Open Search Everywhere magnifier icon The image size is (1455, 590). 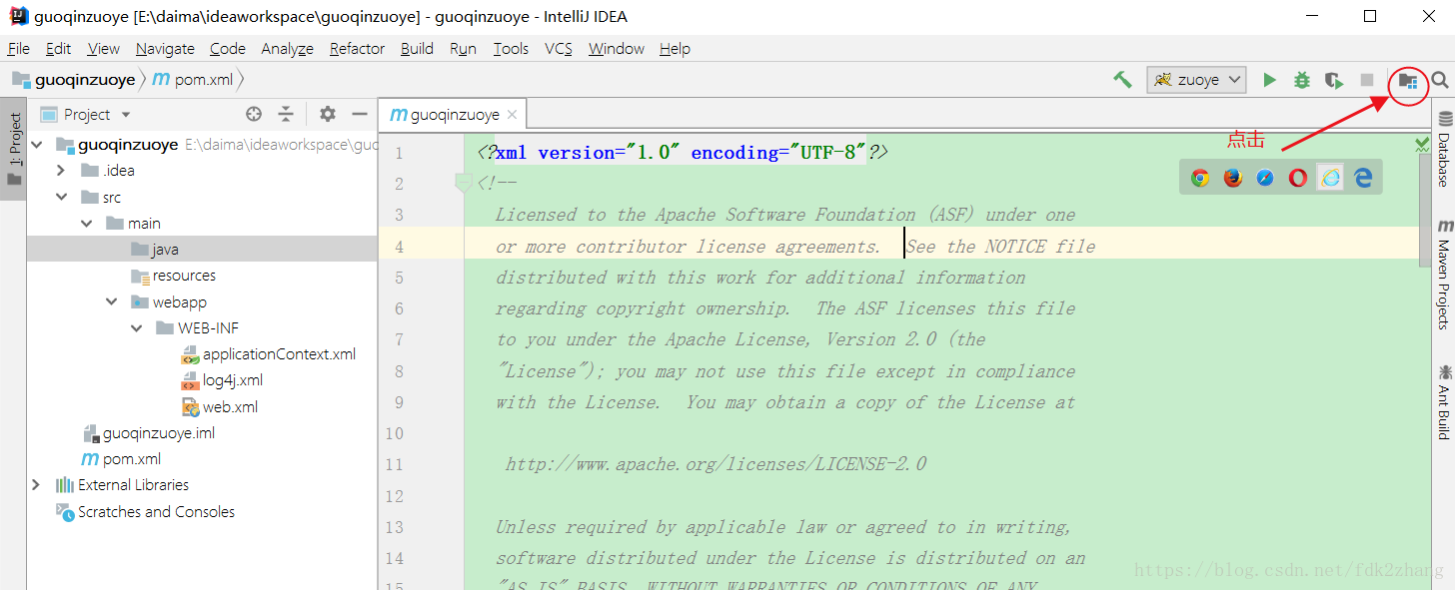click(x=1440, y=80)
